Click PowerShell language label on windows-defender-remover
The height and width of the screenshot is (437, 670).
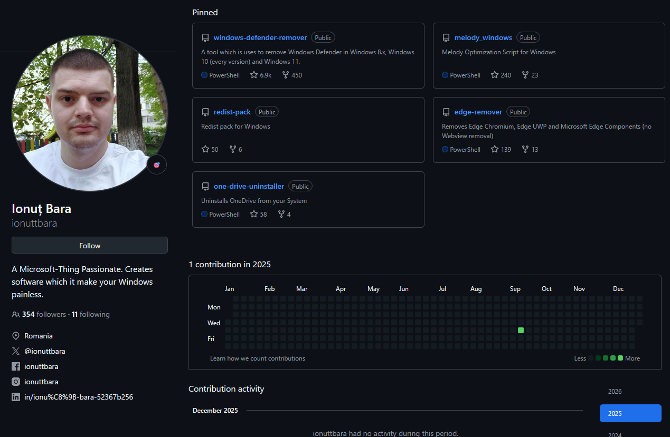224,75
